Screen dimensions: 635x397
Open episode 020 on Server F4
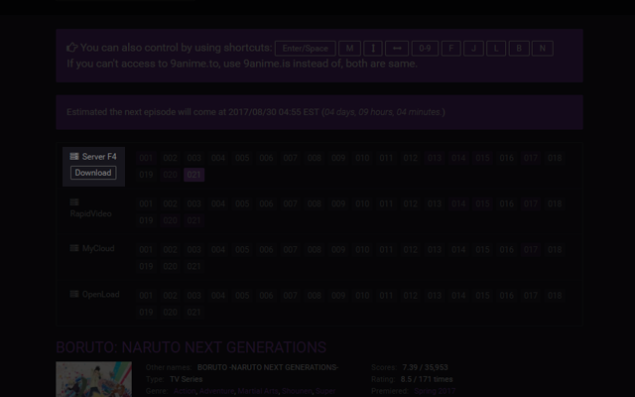pyautogui.click(x=170, y=175)
